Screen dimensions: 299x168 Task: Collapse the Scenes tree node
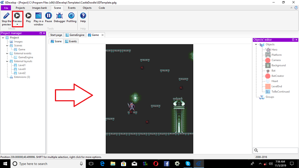7,46
